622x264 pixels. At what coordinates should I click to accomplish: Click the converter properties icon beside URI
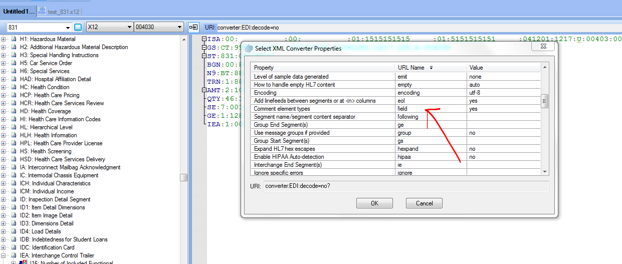(193, 28)
